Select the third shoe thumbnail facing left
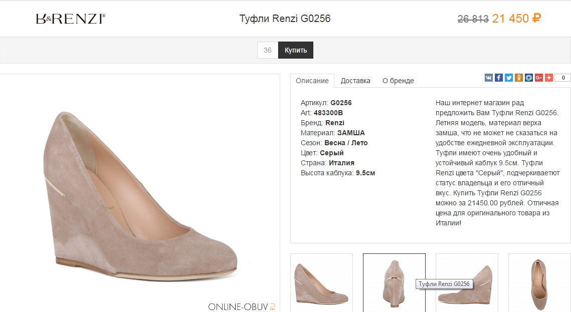Screen dimensions: 571x312 coord(467,282)
